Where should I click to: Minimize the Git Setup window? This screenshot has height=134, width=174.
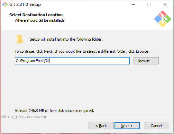tap(134, 4)
